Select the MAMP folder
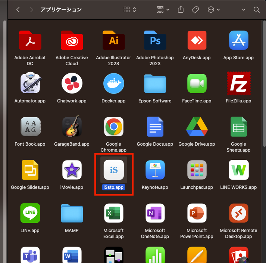 (x=72, y=213)
